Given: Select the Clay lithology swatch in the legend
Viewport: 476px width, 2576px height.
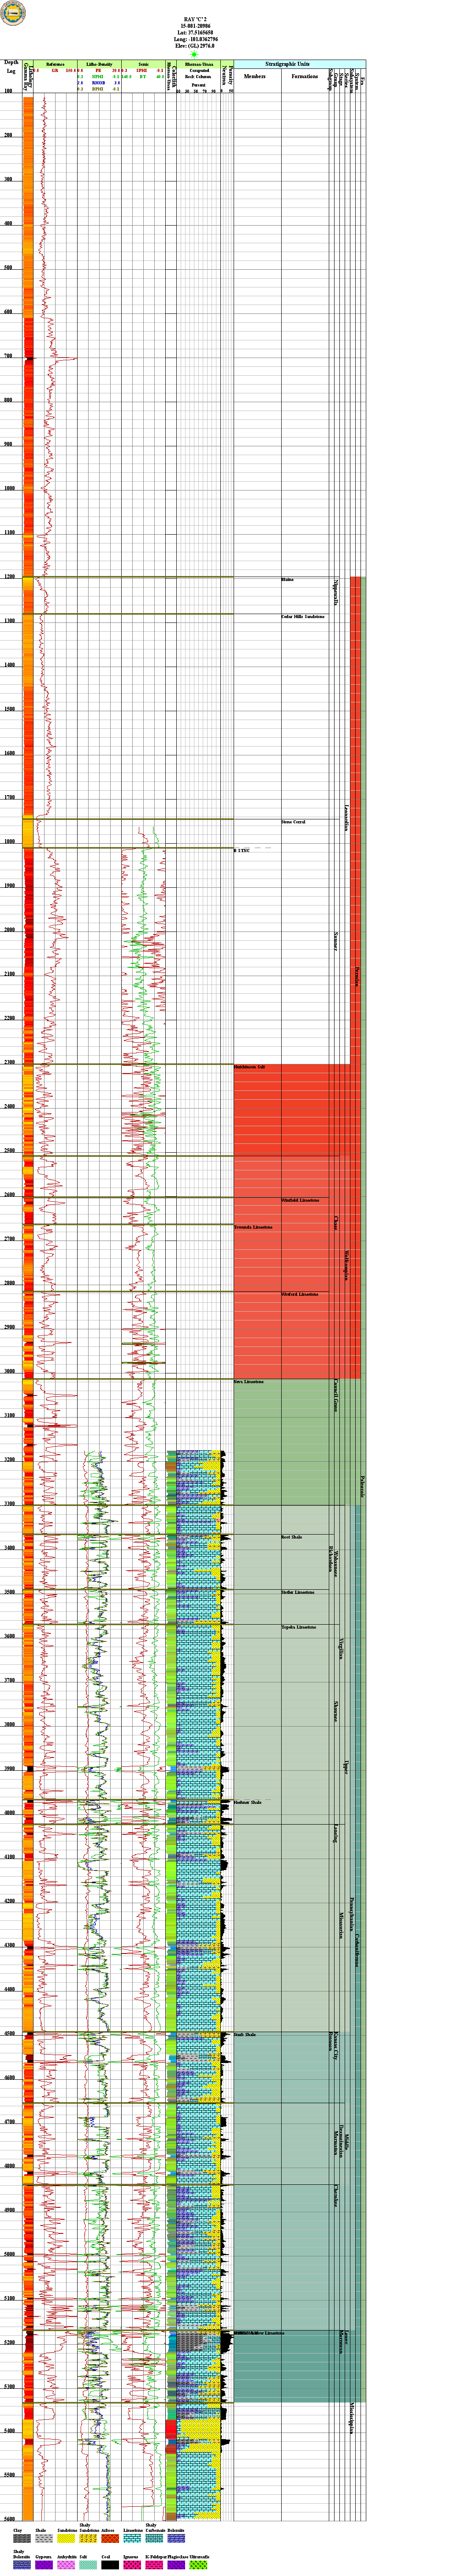Looking at the screenshot, I should [21, 2538].
